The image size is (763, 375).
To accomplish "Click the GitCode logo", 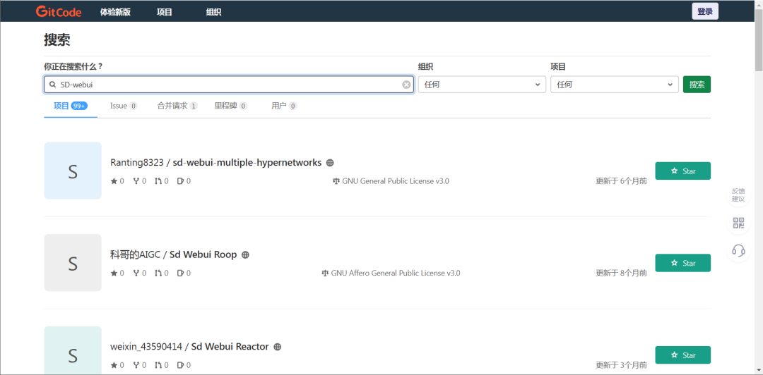I will (x=59, y=12).
